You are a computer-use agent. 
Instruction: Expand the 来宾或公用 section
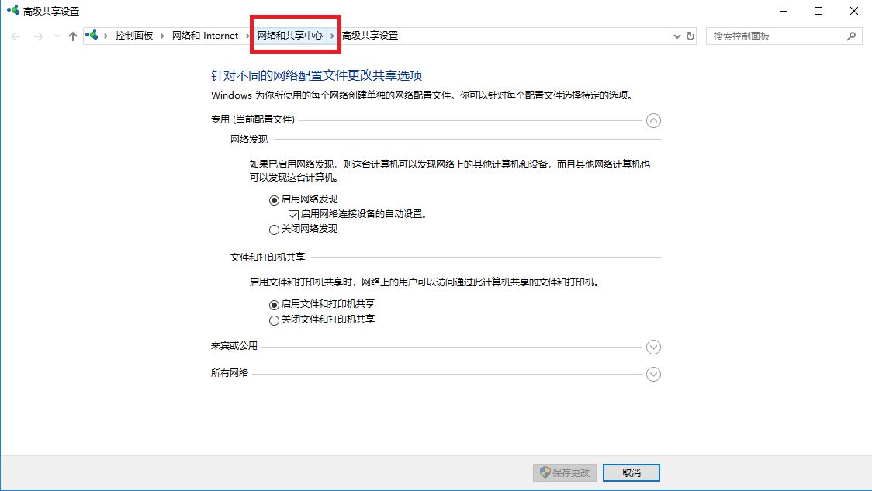653,347
